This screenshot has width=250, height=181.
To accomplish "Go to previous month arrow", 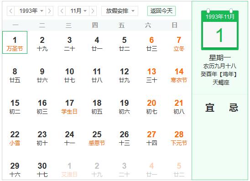I will point(62,11).
